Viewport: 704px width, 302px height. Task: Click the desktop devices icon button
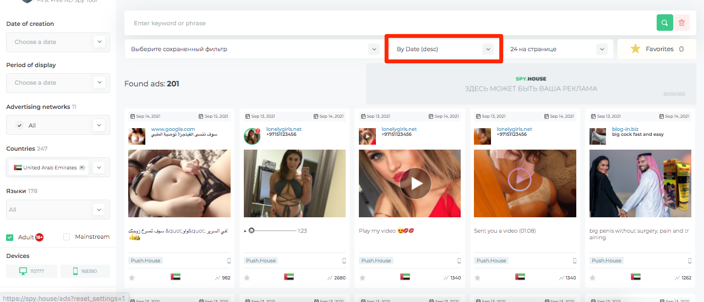point(31,271)
